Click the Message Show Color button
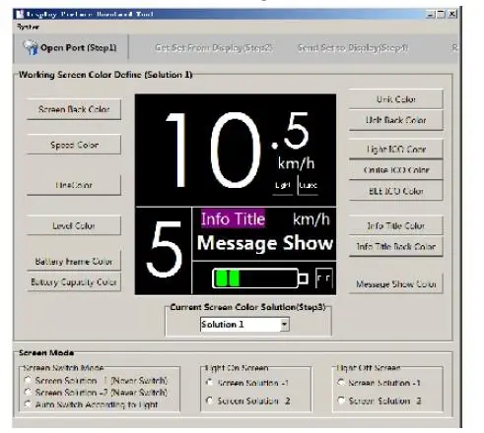This screenshot has width=484, height=433. [396, 283]
